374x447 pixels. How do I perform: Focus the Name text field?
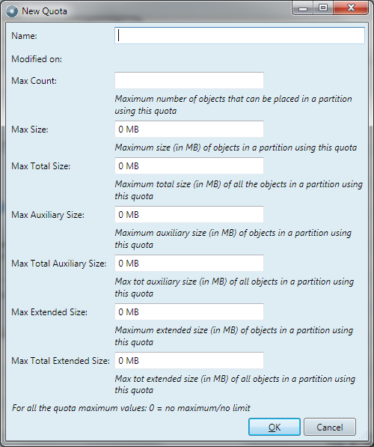click(x=239, y=36)
